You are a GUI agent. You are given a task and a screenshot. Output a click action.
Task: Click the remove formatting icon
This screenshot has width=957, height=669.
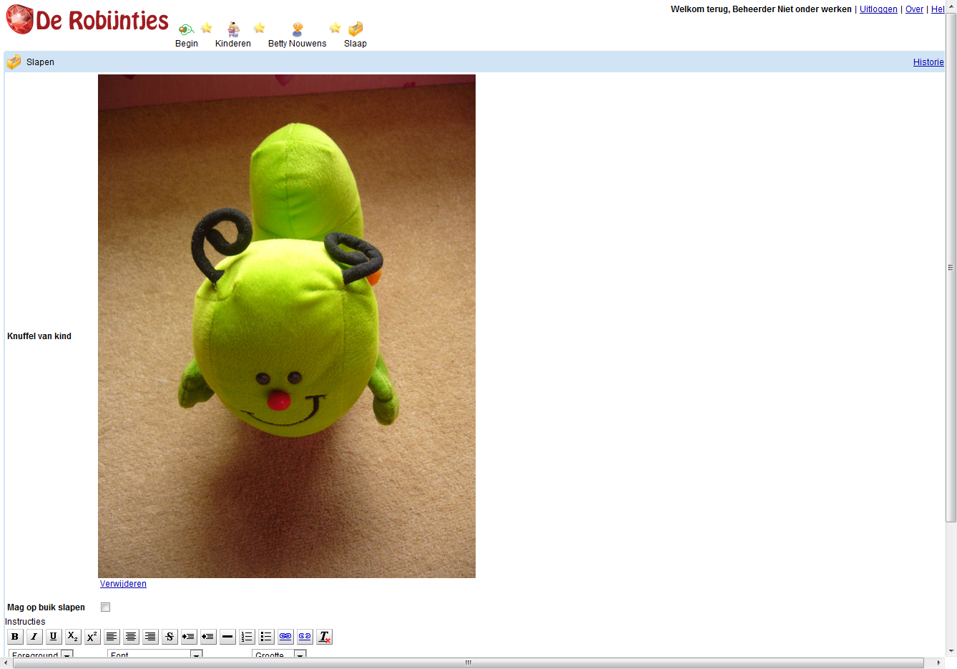click(x=324, y=637)
